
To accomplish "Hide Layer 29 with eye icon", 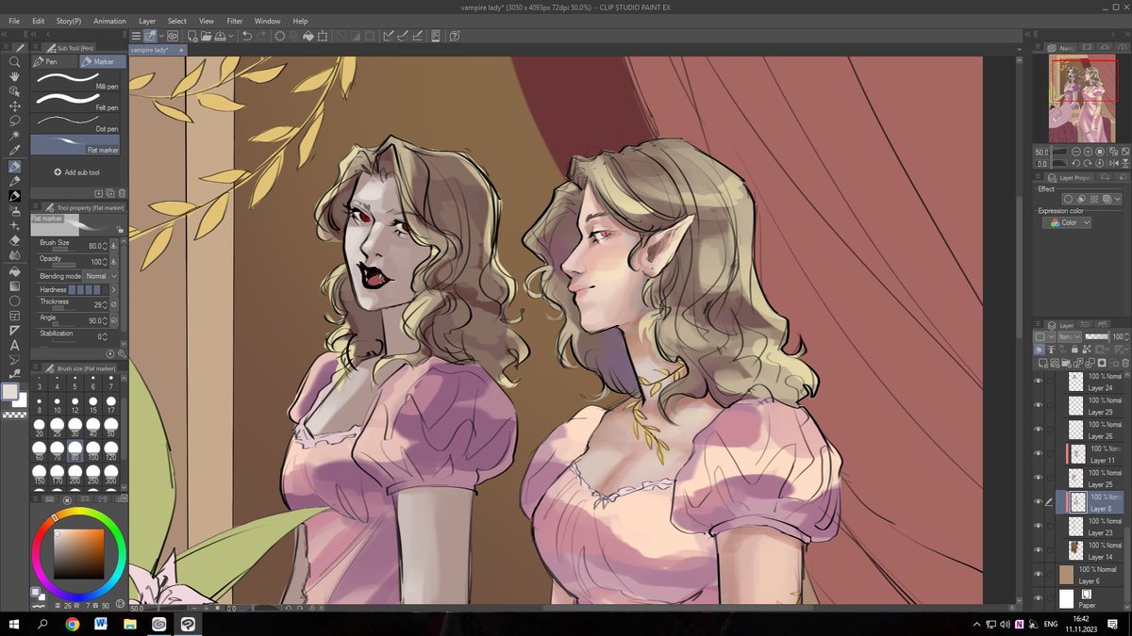I will [x=1039, y=405].
